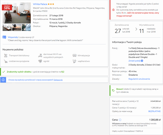Screen dimensions: 163x135
Task: Click the daily cleaning (codzienne sprzątanie) icon
Action: pos(6,61)
